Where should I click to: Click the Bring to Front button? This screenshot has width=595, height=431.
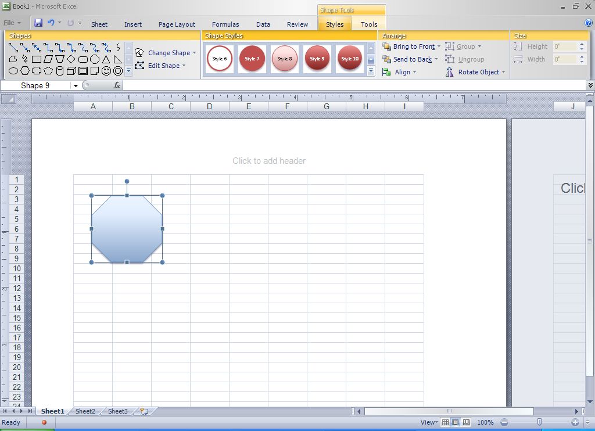(411, 46)
